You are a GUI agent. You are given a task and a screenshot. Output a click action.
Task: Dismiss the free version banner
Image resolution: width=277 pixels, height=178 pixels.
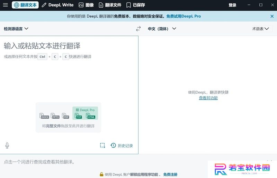pos(272,16)
